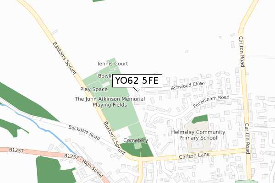Select Helmsley Community Primary School label

198,135
